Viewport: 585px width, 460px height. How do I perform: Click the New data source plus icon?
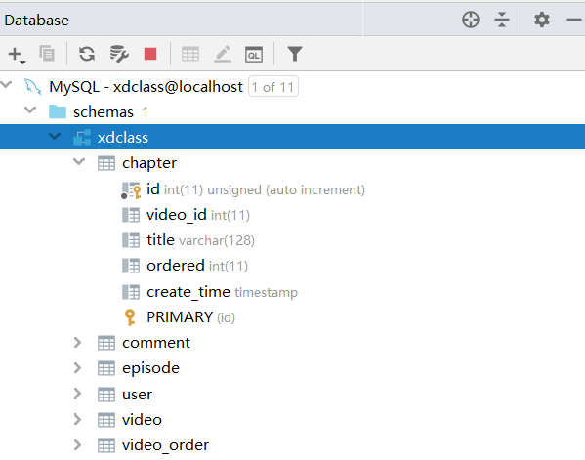click(x=17, y=55)
